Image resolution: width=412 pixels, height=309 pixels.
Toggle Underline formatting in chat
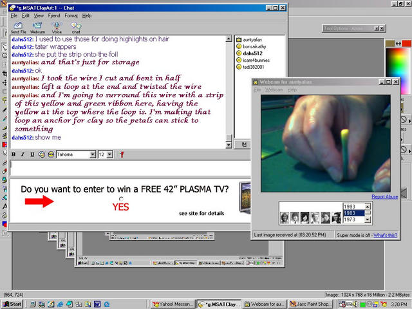click(32, 154)
